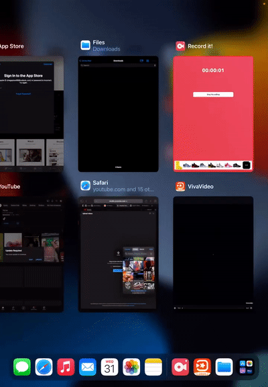Open VivaVideo from dock recents
The height and width of the screenshot is (387, 268).
pyautogui.click(x=202, y=367)
